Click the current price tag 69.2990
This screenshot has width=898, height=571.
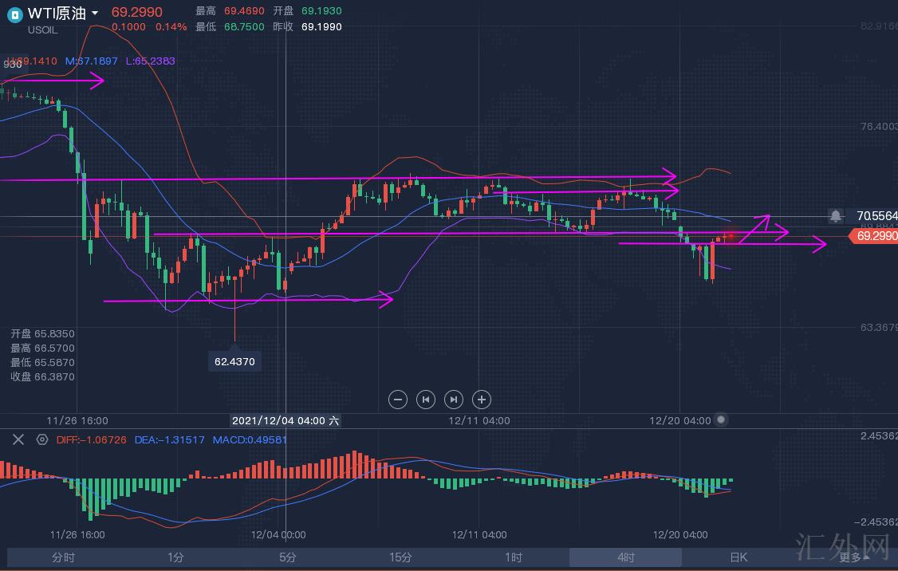(874, 236)
